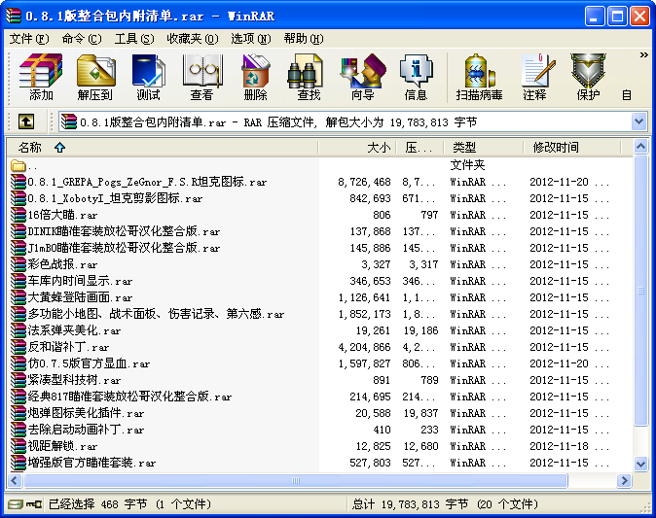
Task: Click the horizontal scrollbar left arrow
Action: [15, 480]
